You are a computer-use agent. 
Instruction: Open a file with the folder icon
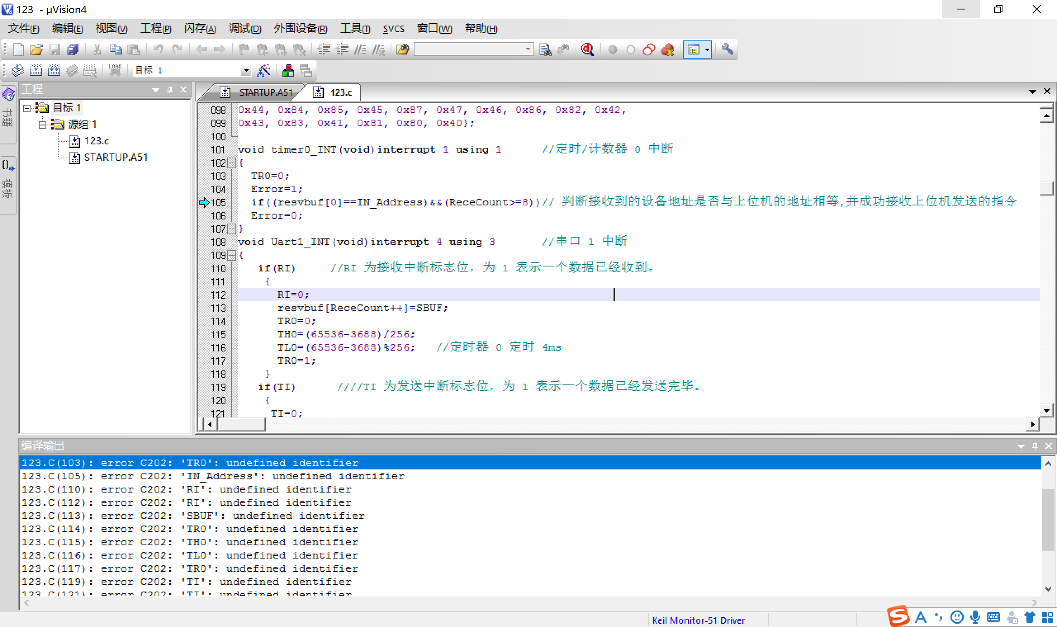36,49
